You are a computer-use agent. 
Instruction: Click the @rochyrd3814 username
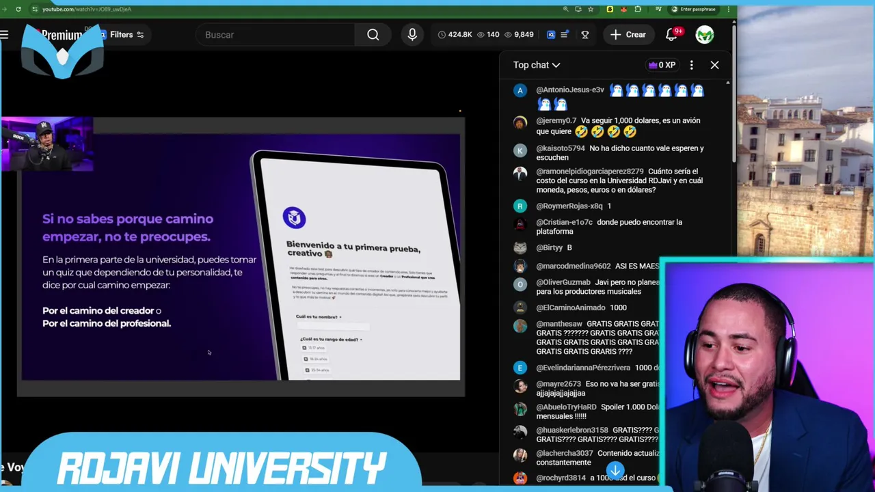[x=561, y=478]
